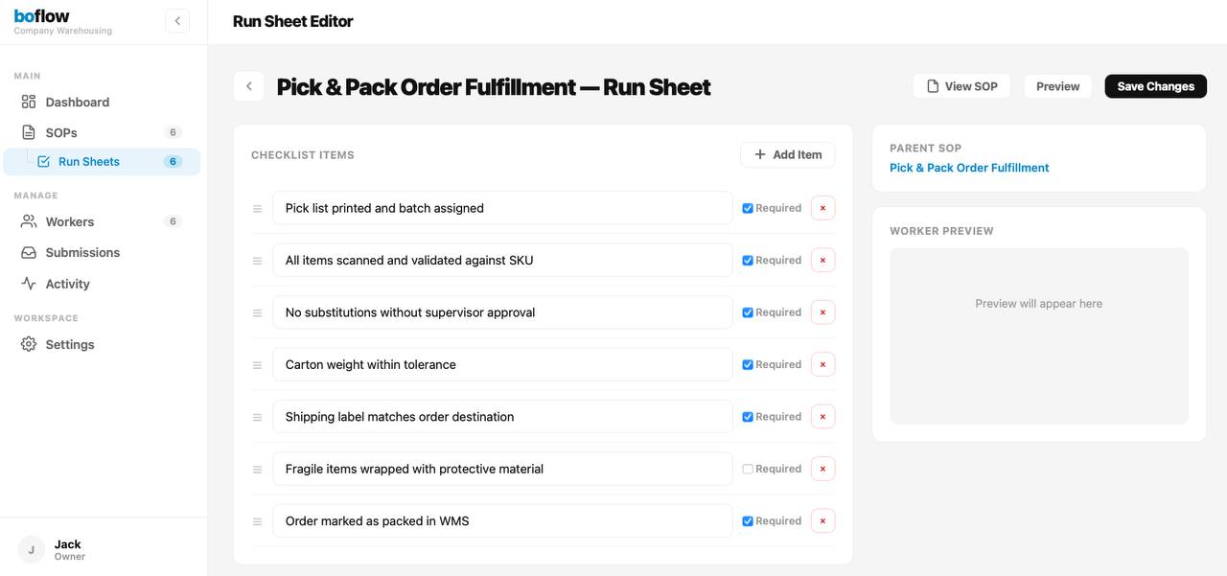
Task: Uncheck Required on 'Carton weight within tolerance'
Action: point(747,363)
